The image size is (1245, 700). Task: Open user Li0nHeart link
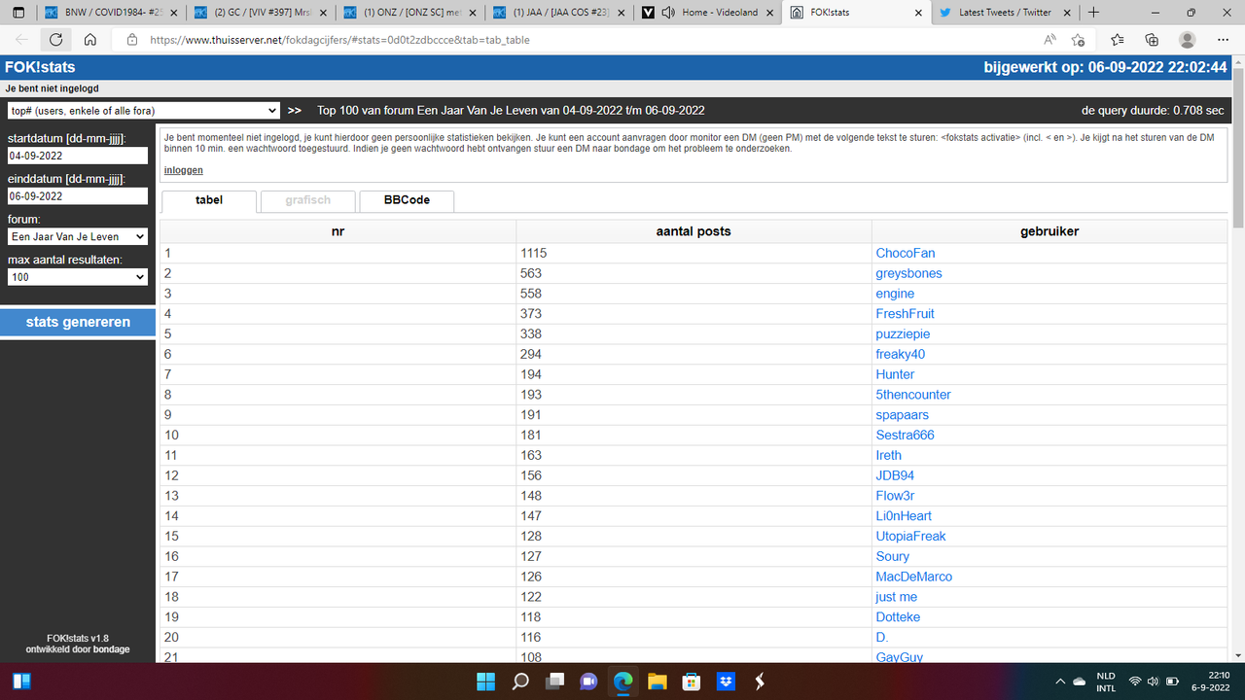point(904,515)
